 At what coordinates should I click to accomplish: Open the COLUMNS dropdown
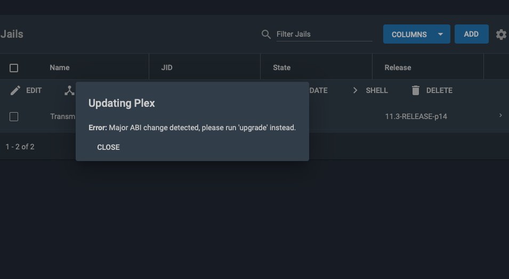tap(416, 34)
